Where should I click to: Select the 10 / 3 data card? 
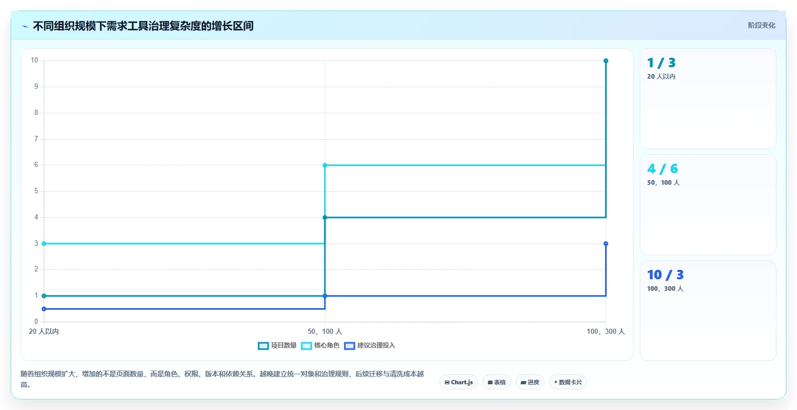tap(708, 311)
